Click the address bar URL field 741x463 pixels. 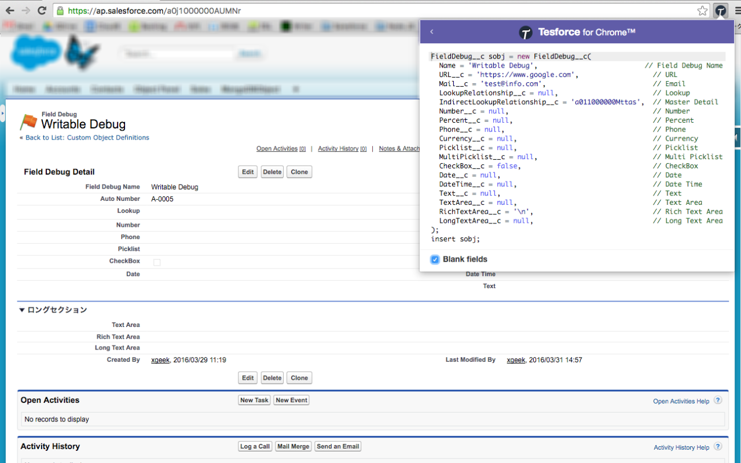point(376,10)
